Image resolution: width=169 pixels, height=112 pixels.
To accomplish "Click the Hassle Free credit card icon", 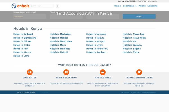I will click(103, 72).
